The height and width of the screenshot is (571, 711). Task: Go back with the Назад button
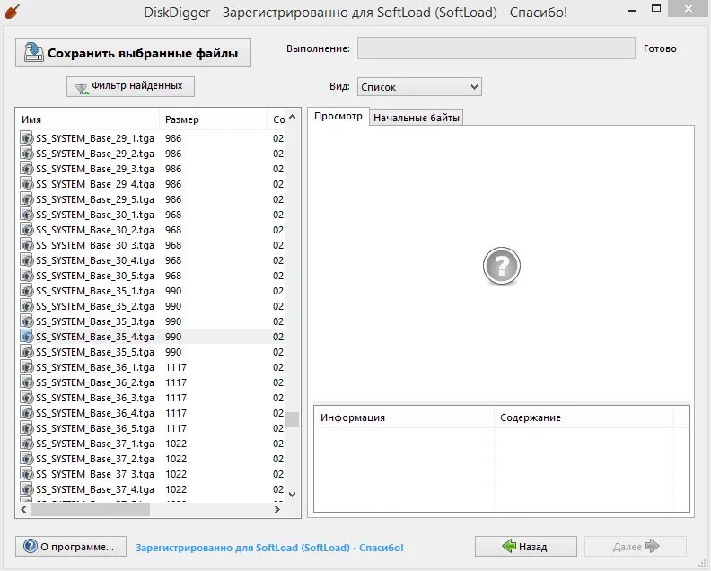click(526, 546)
